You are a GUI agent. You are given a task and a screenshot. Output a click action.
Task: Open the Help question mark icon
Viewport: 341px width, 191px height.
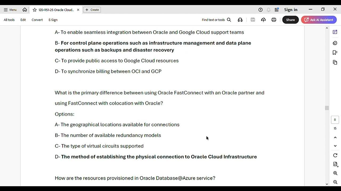click(261, 10)
